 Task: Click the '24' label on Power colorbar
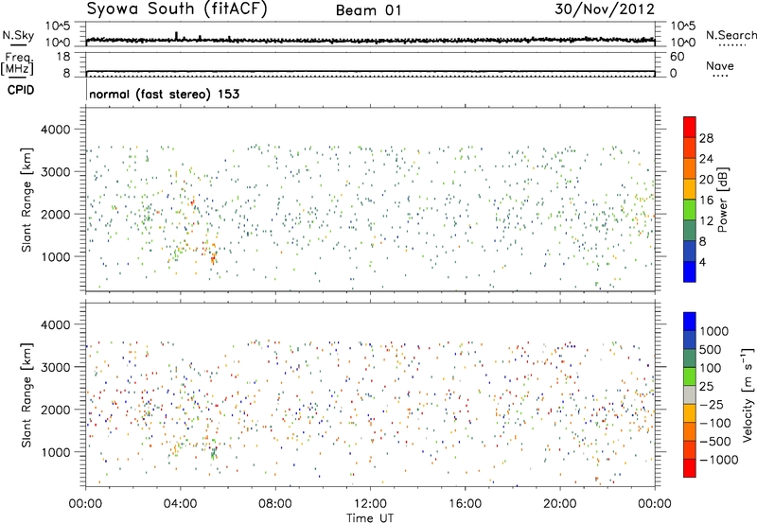pyautogui.click(x=706, y=159)
